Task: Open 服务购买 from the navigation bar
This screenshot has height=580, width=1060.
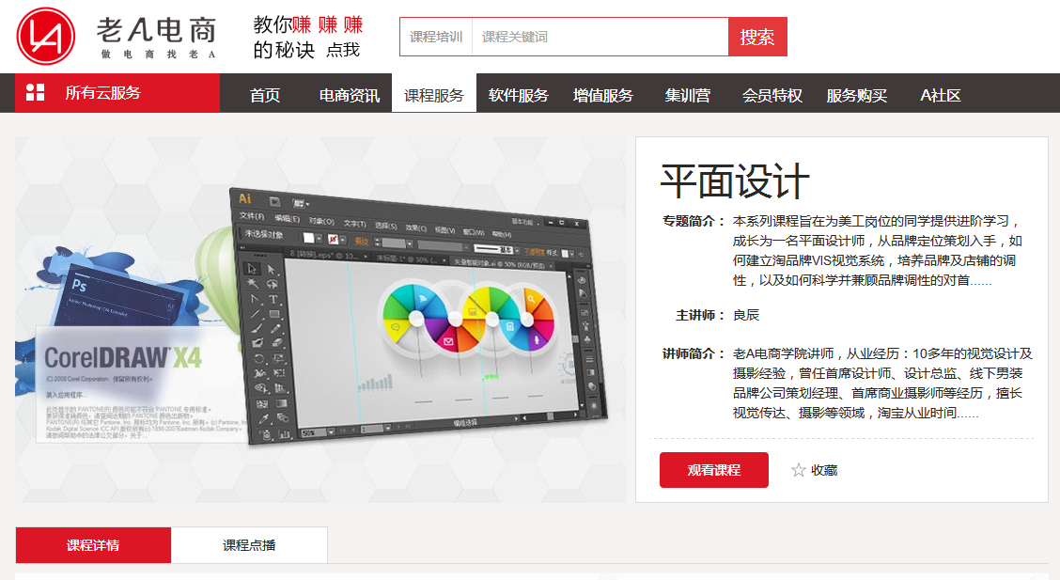Action: coord(857,95)
